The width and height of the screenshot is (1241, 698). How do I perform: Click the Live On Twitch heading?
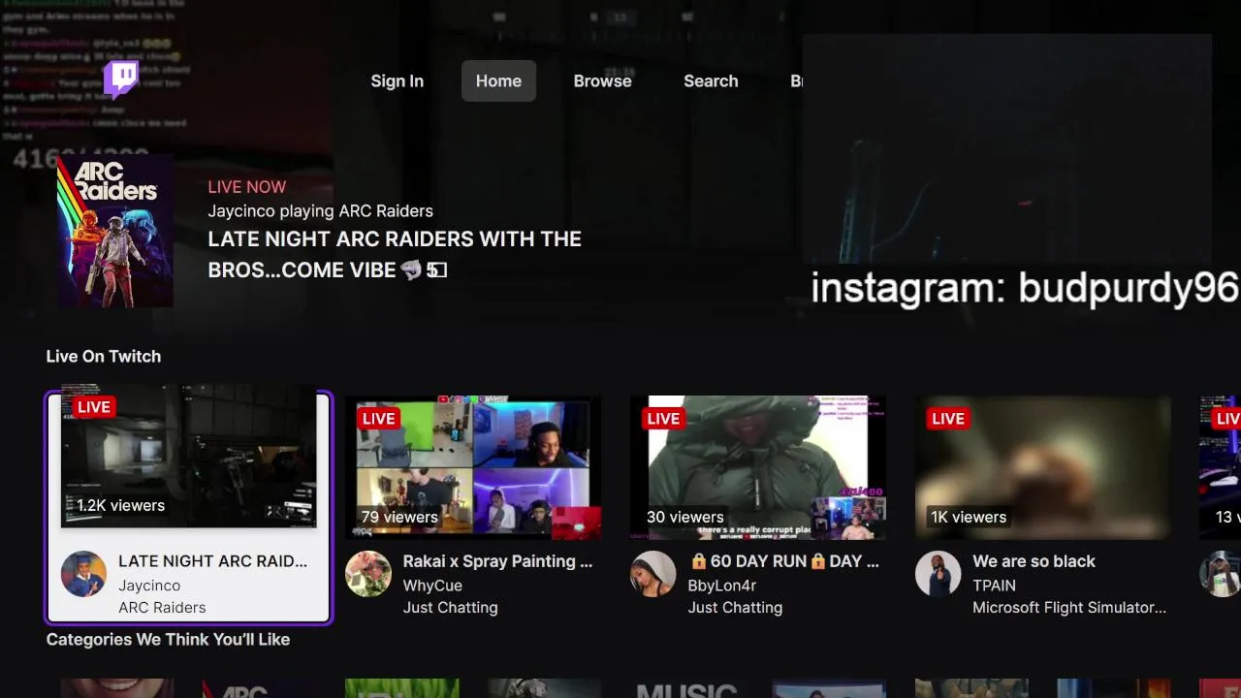pyautogui.click(x=103, y=357)
